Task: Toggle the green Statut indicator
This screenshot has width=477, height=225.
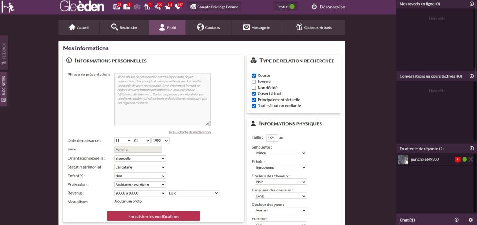Action: click(292, 7)
